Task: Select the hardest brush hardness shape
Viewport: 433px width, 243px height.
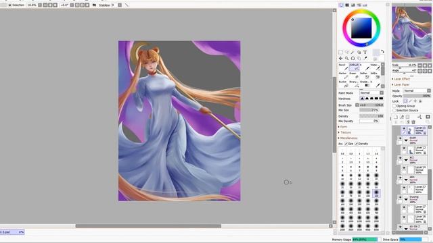Action: pyautogui.click(x=381, y=99)
